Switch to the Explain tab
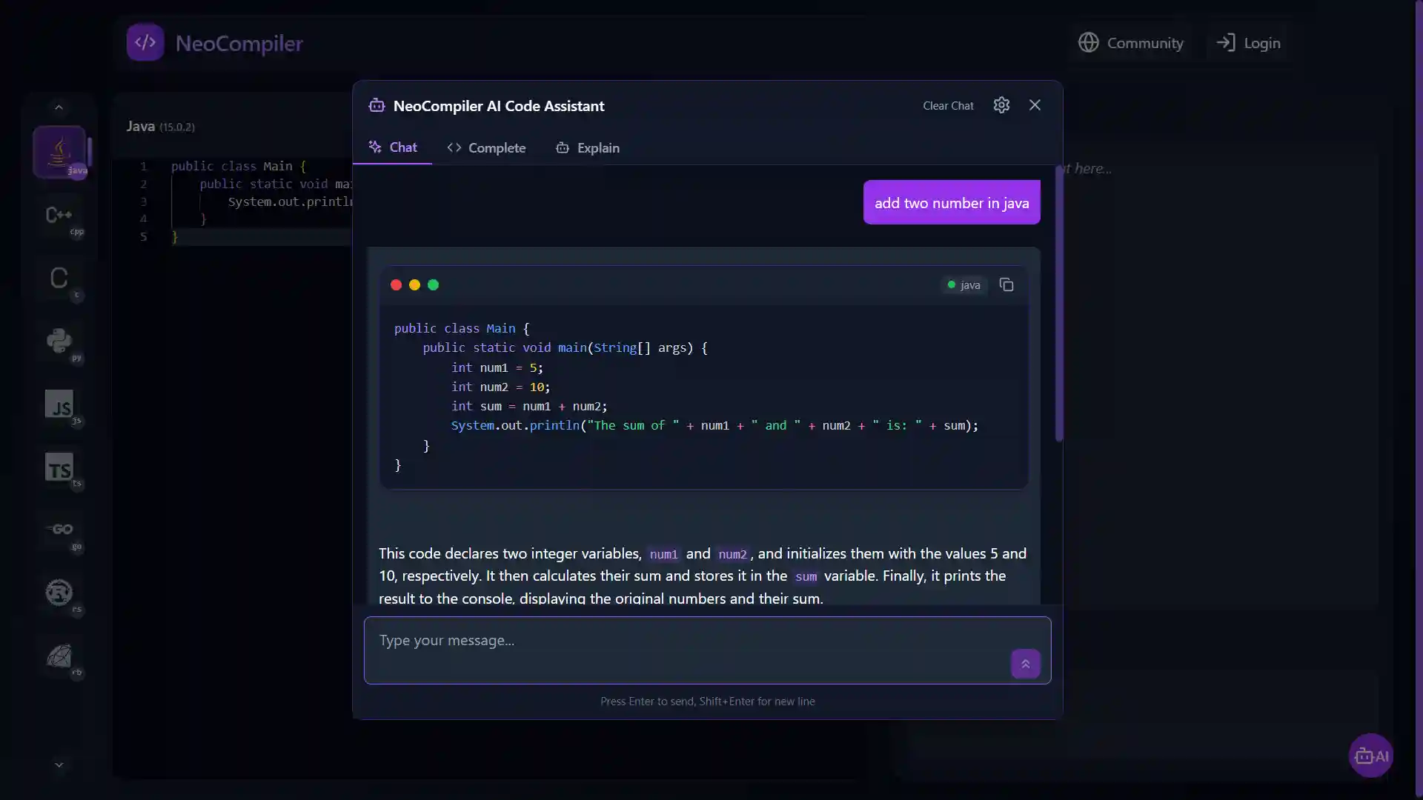1423x800 pixels. point(588,148)
